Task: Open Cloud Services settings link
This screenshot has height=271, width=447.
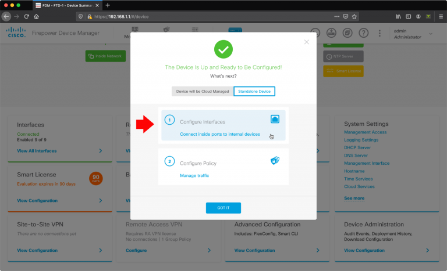Action: [x=359, y=186]
